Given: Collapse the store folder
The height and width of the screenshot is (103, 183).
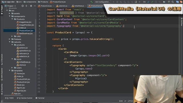Looking at the screenshot, I should [12, 59].
